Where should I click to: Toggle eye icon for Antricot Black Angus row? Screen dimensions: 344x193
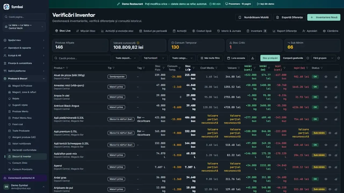tap(326, 107)
